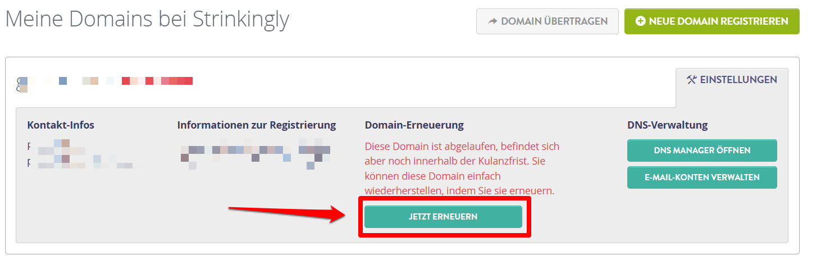Click the Informationen zur Registrierung heading

[257, 125]
